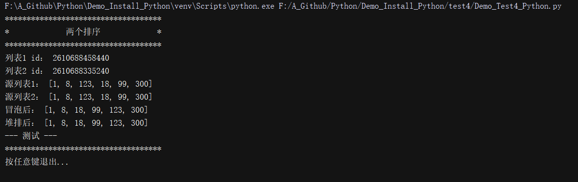Click the number 300 in 堆排后 list
This screenshot has height=182, width=578.
138,123
